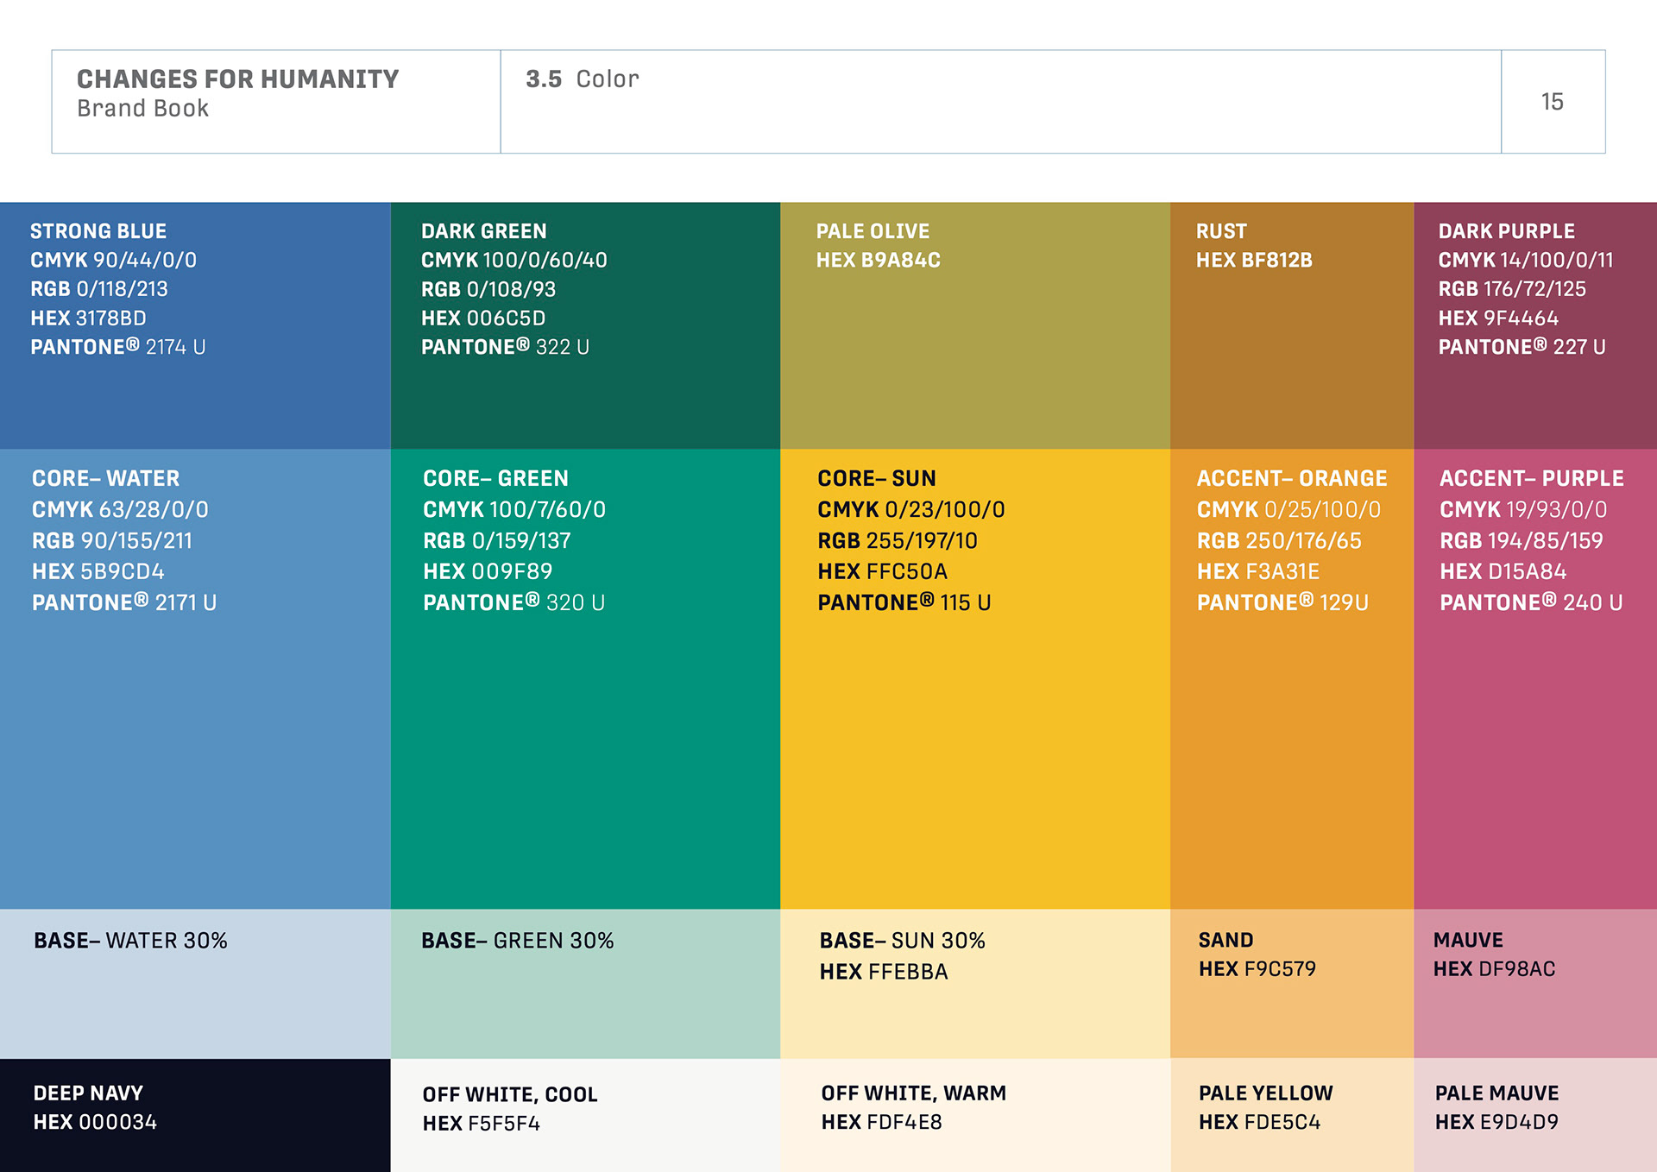Click the Strong Blue color swatch
Screen dimensions: 1657x1172
click(195, 325)
